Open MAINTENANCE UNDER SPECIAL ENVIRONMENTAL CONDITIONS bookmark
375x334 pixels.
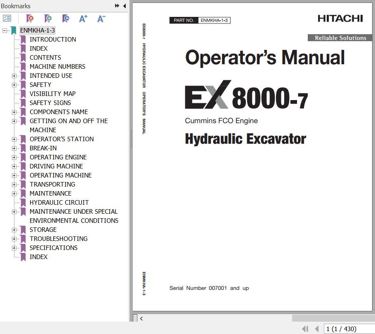pyautogui.click(x=74, y=216)
